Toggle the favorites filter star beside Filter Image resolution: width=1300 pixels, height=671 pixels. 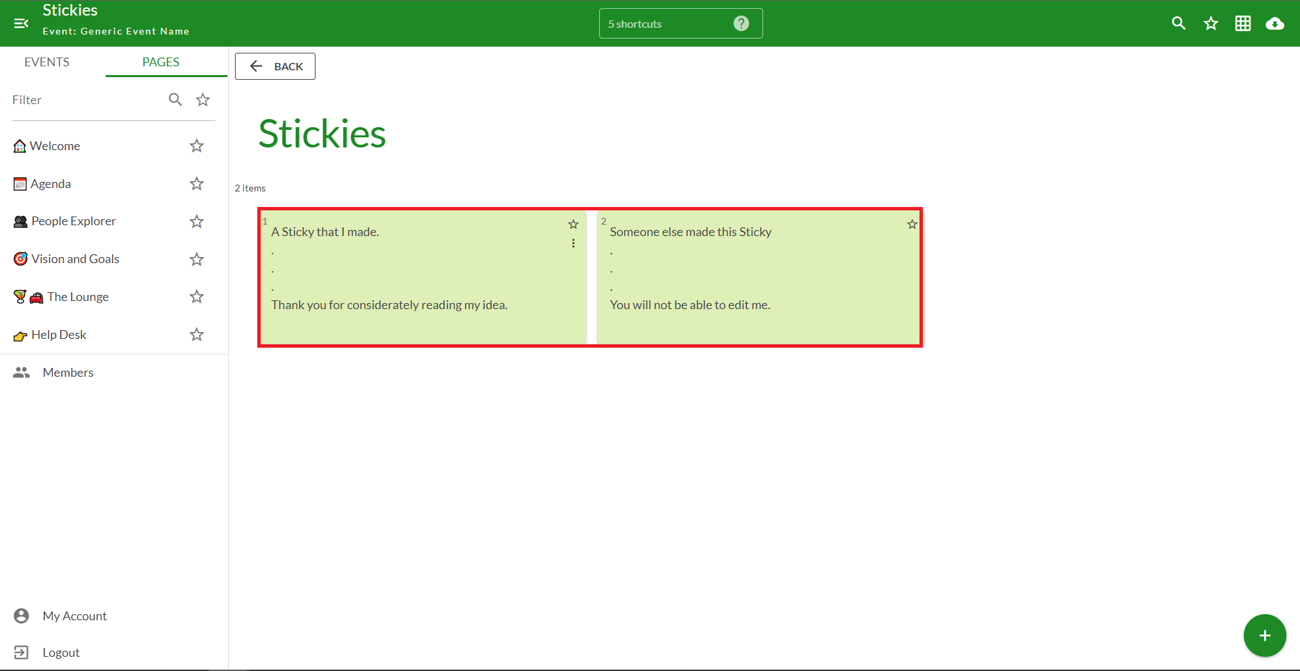pos(203,100)
